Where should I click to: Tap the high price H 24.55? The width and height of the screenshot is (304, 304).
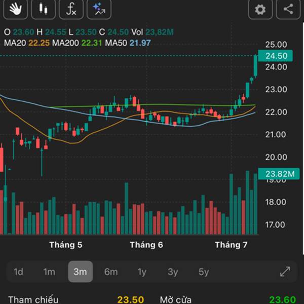point(51,32)
